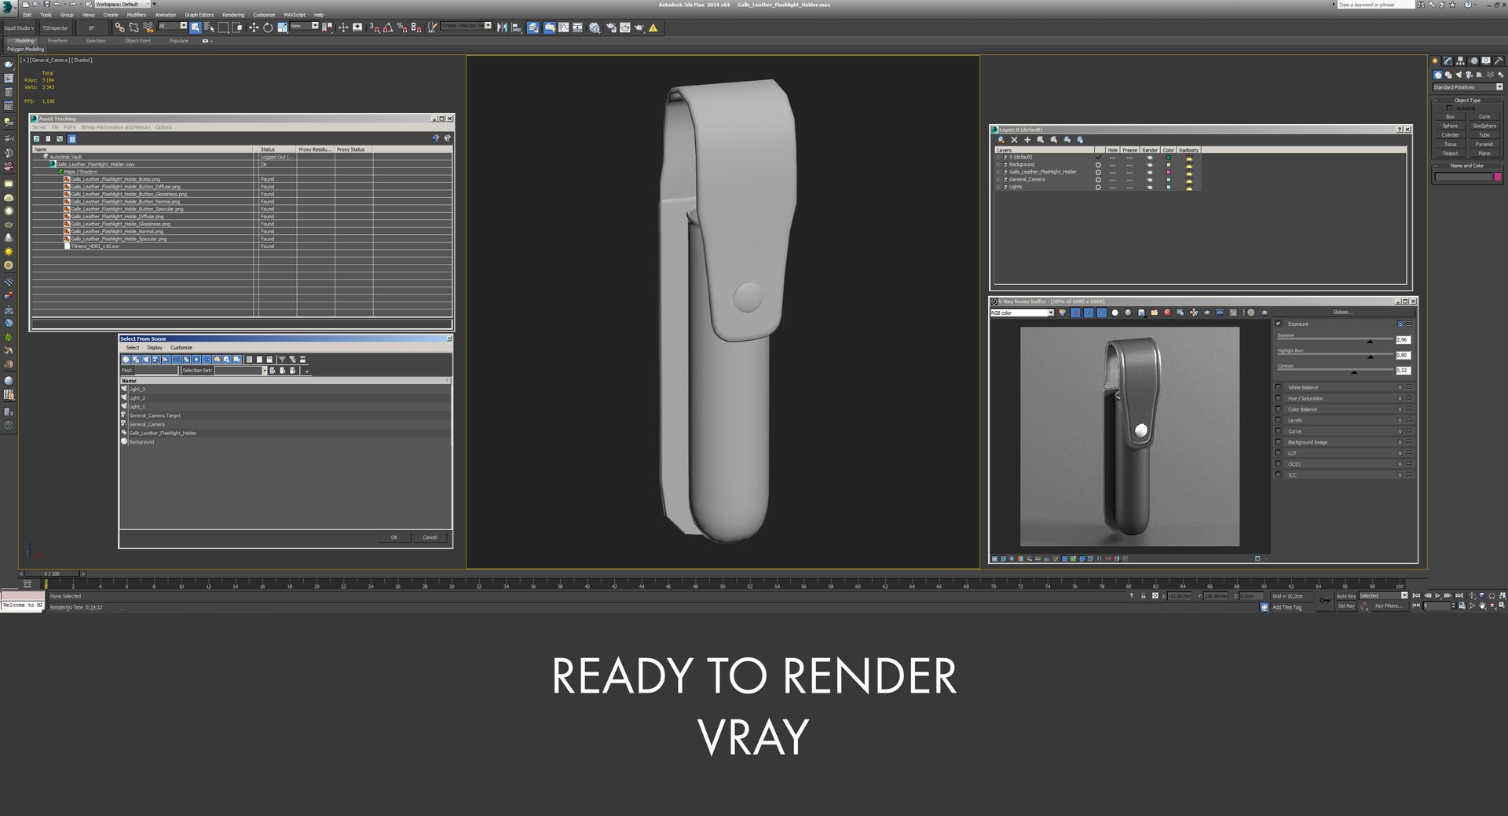
Task: Click the open folder icon in V-Ray frame buffer
Action: pos(1155,313)
